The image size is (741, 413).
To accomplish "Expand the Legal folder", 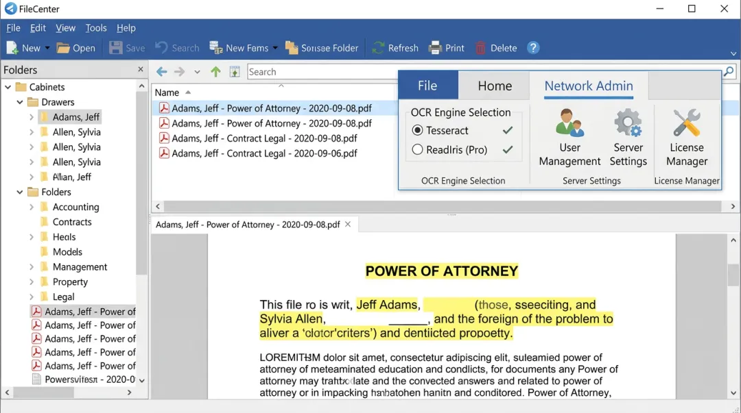I will click(31, 297).
